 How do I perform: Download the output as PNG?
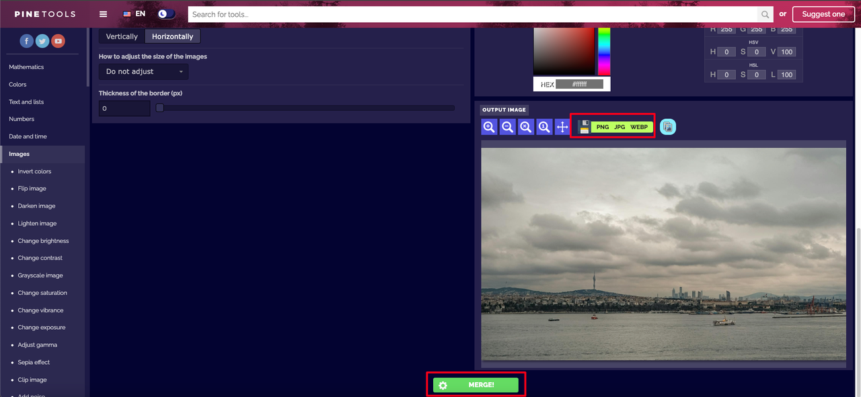603,127
